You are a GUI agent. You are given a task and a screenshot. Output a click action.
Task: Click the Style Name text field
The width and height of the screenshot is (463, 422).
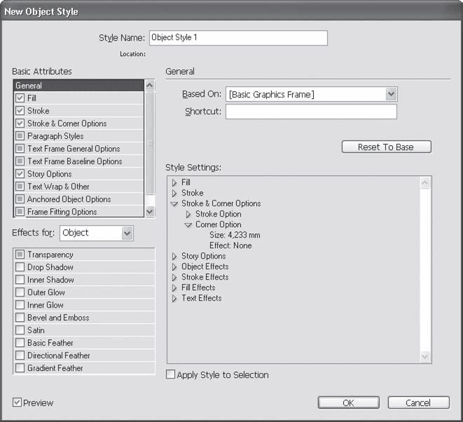(238, 38)
